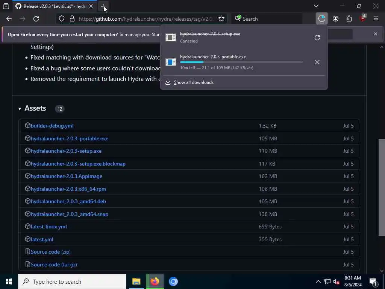Open tracking protection shield icon
The width and height of the screenshot is (385, 289).
(61, 19)
